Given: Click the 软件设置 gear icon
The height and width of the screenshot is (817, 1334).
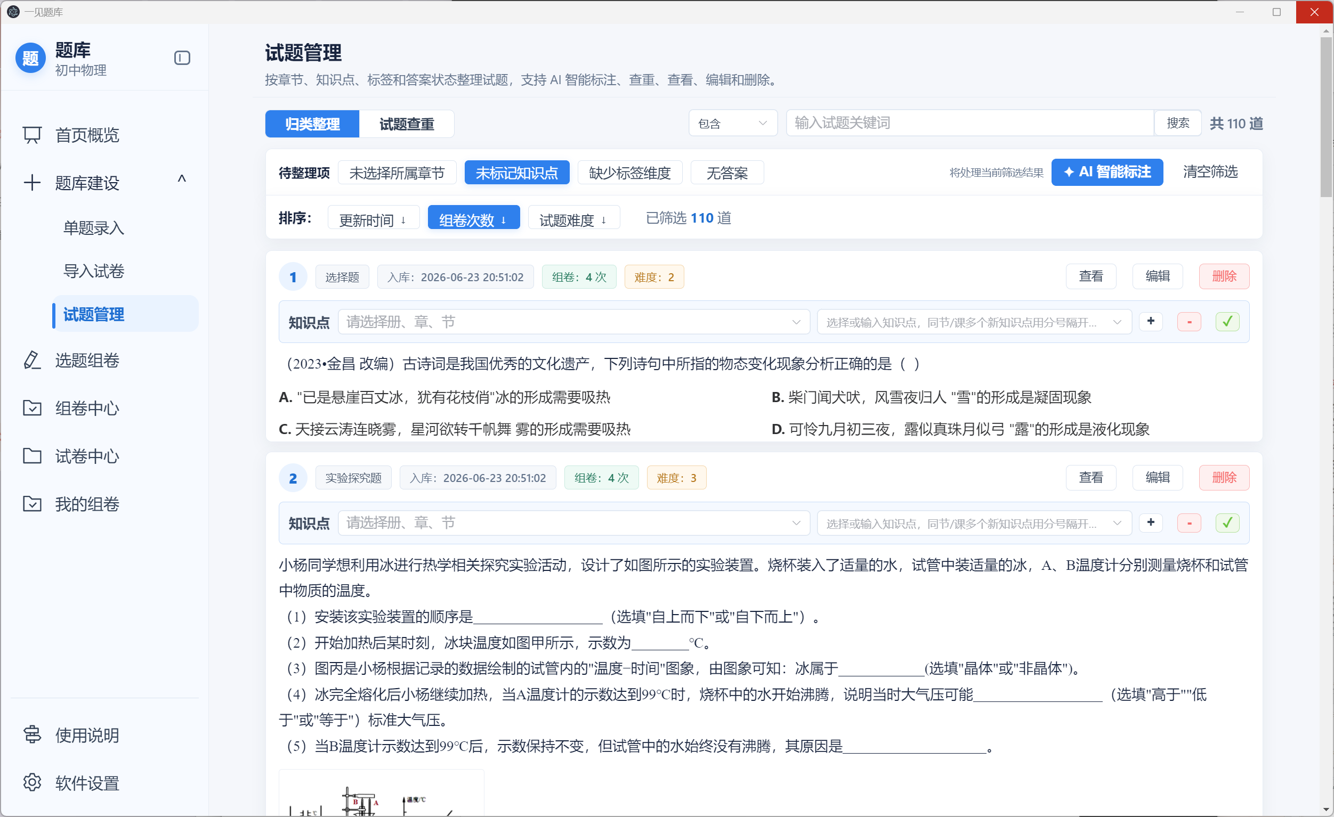Looking at the screenshot, I should [x=32, y=782].
